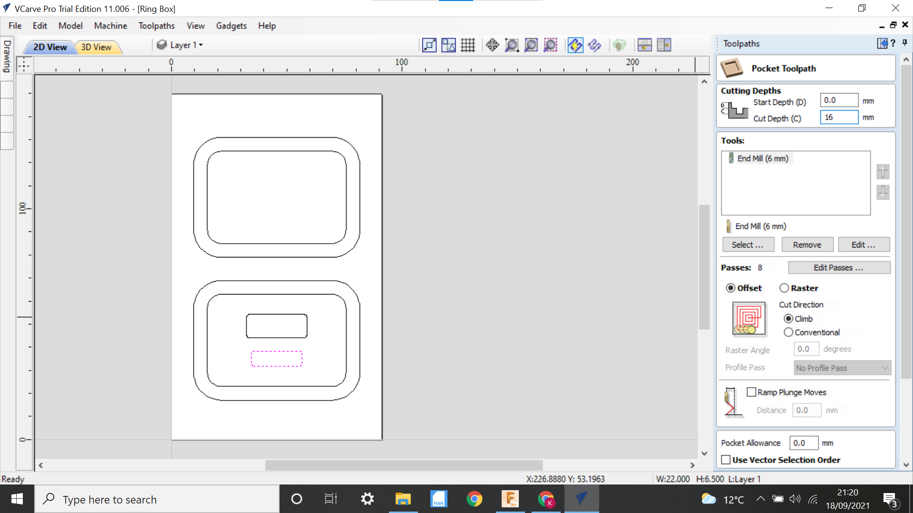Click the Select tool button
The height and width of the screenshot is (513, 913).
(748, 244)
